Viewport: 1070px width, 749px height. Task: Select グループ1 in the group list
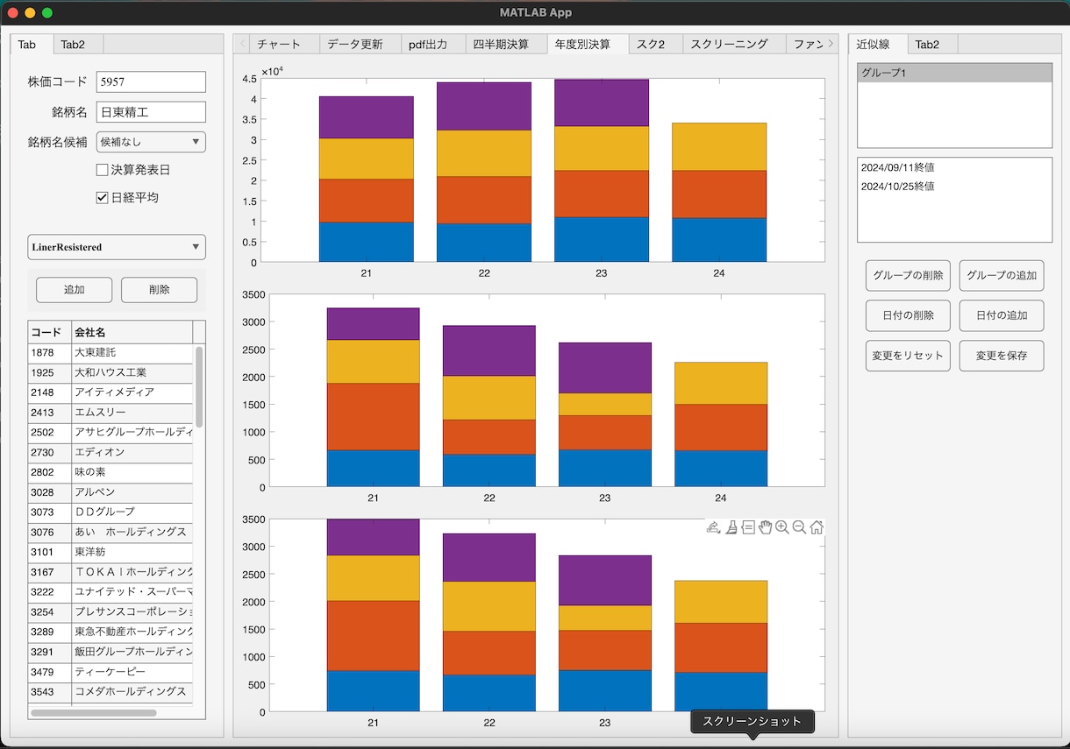[x=954, y=73]
